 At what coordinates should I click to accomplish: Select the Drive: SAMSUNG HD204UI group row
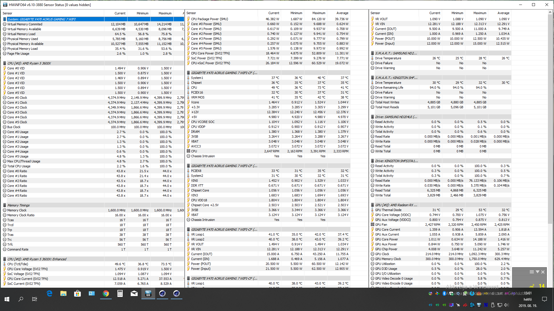coord(441,117)
